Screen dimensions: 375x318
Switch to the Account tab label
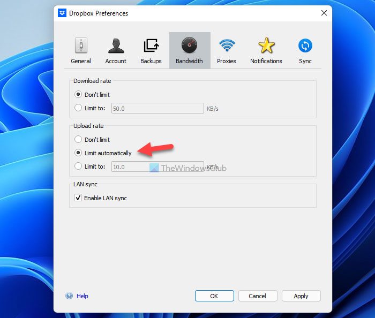pos(116,61)
